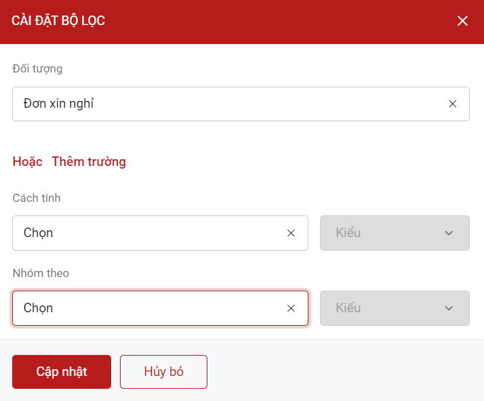The height and width of the screenshot is (401, 484).
Task: Expand the Kiểu dropdown beside Nhóm theo
Action: [x=386, y=308]
